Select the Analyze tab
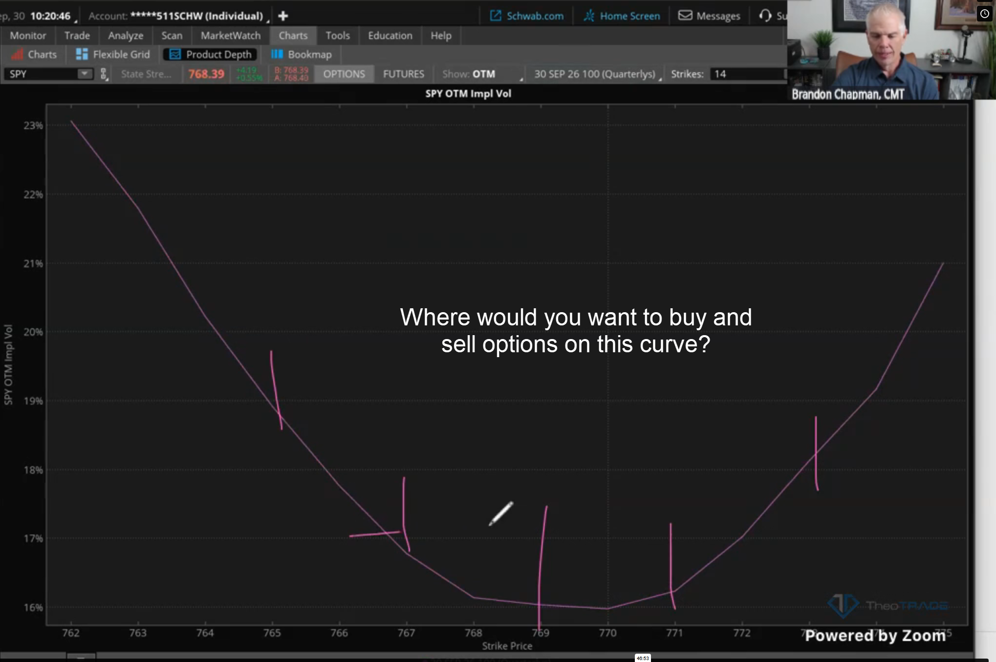Image resolution: width=996 pixels, height=662 pixels. tap(126, 36)
